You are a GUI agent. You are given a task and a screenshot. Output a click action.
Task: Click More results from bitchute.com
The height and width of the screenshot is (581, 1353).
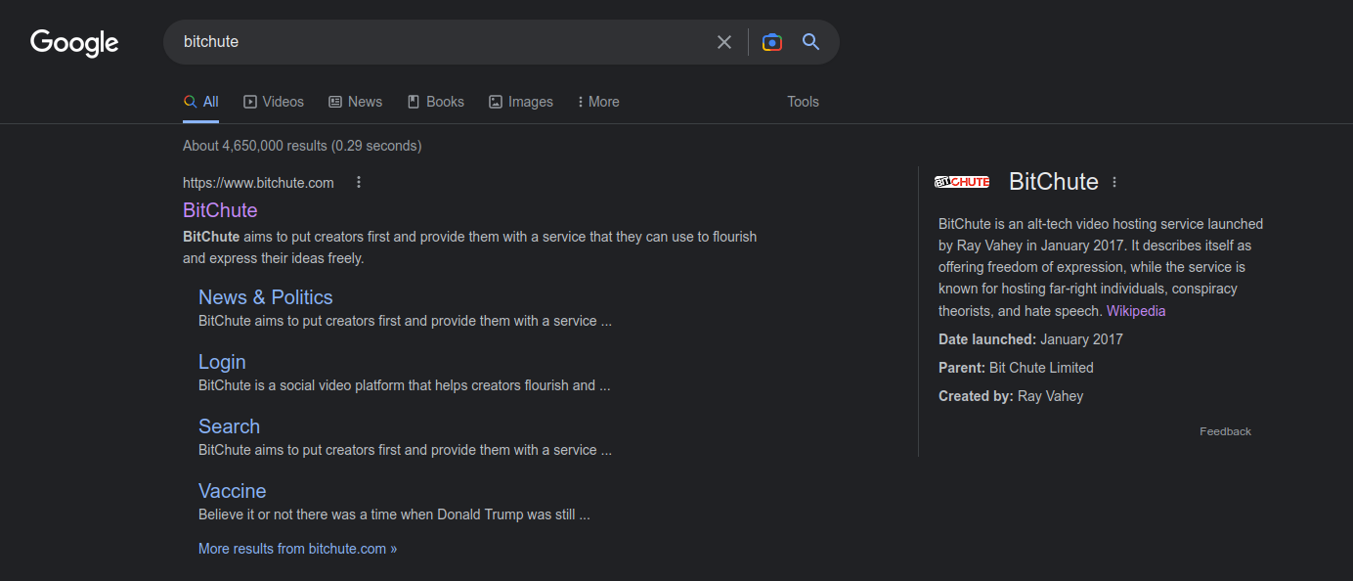[x=297, y=549]
